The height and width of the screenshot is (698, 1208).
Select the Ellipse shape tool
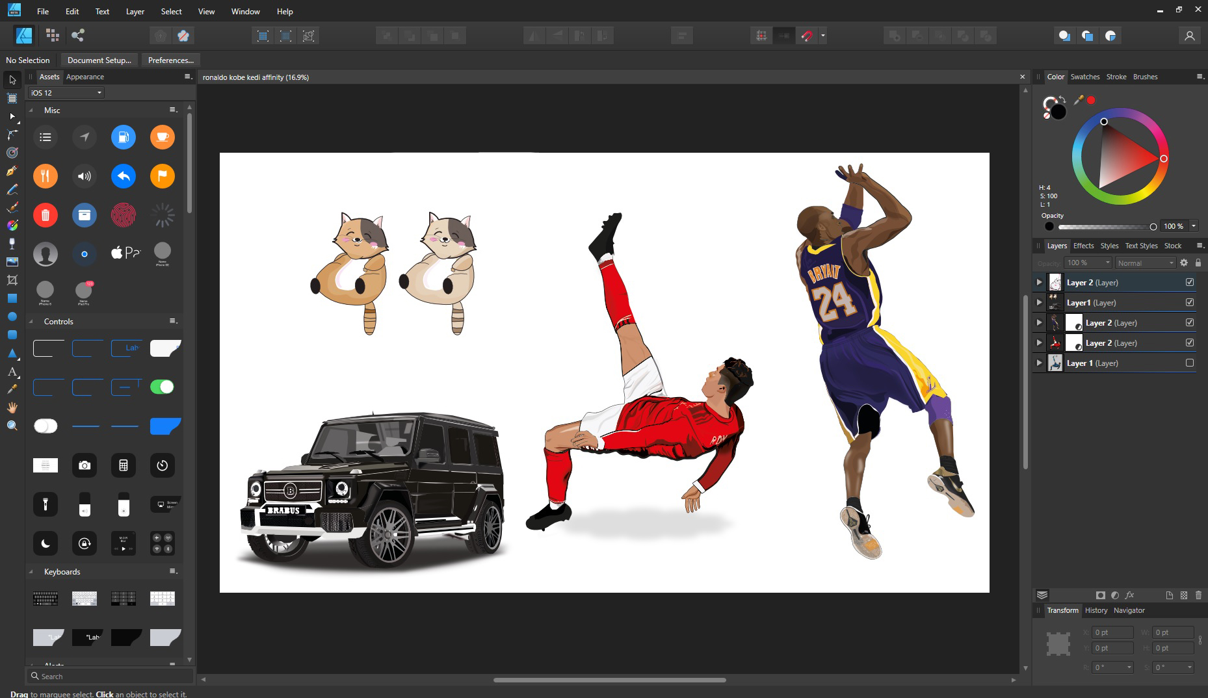pyautogui.click(x=12, y=317)
